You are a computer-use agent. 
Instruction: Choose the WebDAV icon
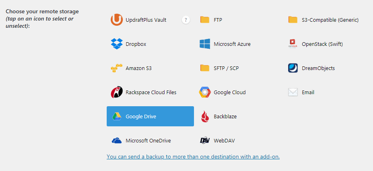coord(204,141)
